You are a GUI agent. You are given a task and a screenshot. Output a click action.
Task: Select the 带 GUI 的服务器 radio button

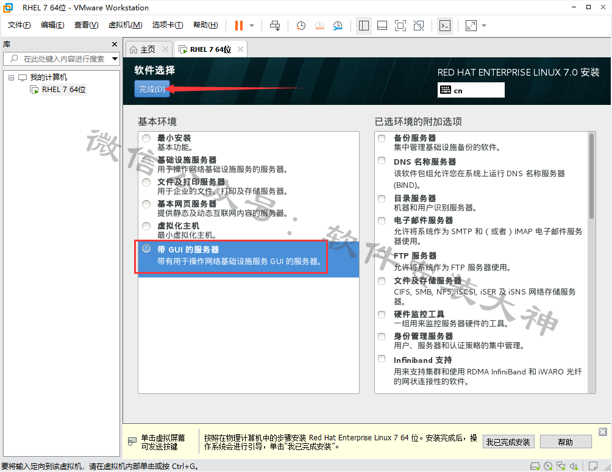coord(146,248)
